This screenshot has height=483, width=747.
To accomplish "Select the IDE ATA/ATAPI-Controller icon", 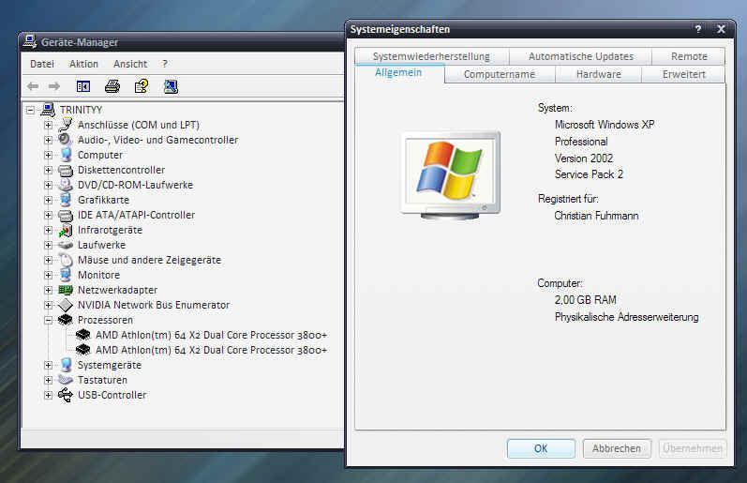I will coord(66,215).
